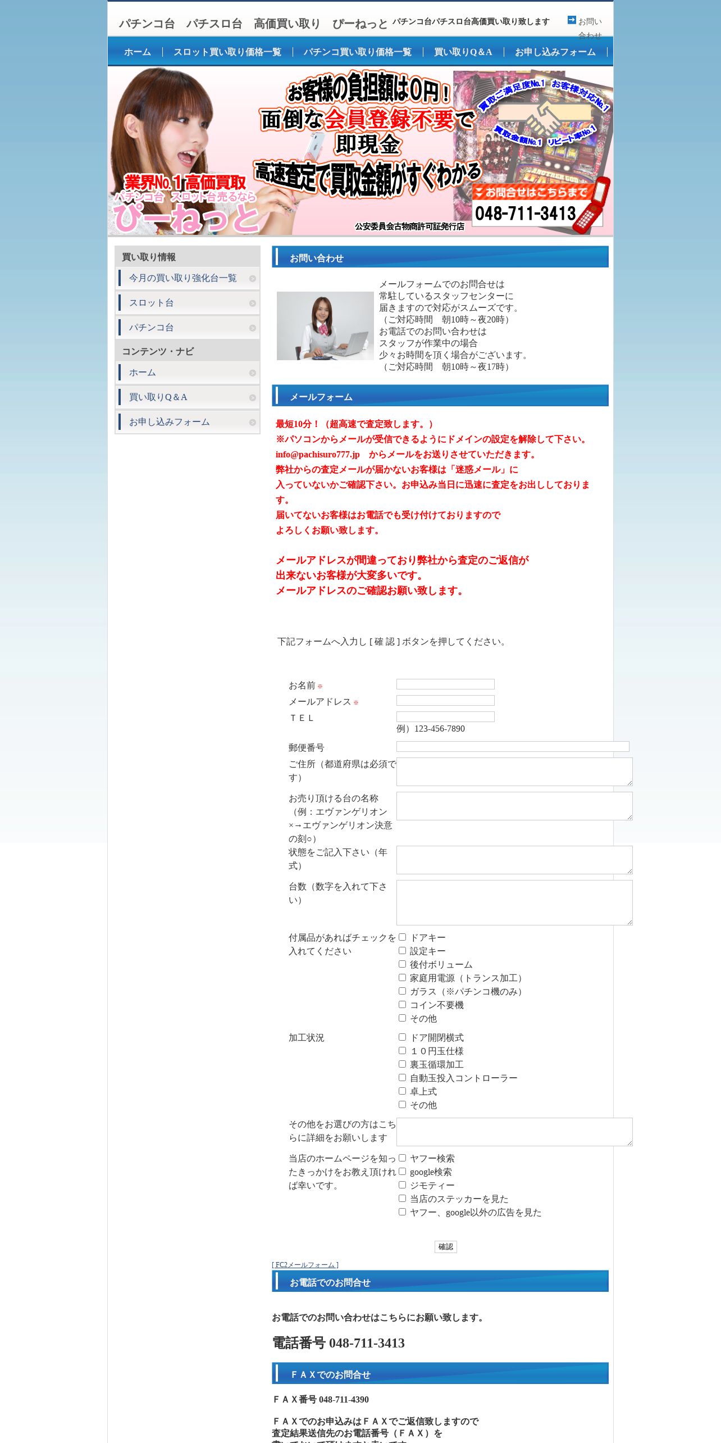This screenshot has width=721, height=1443.
Task: Check the google検索 checkbox
Action: (402, 1171)
